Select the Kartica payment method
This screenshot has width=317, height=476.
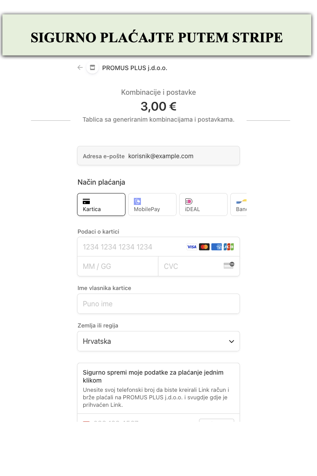coord(101,205)
